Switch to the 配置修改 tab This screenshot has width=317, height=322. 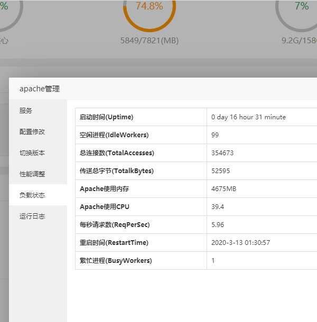pos(38,131)
